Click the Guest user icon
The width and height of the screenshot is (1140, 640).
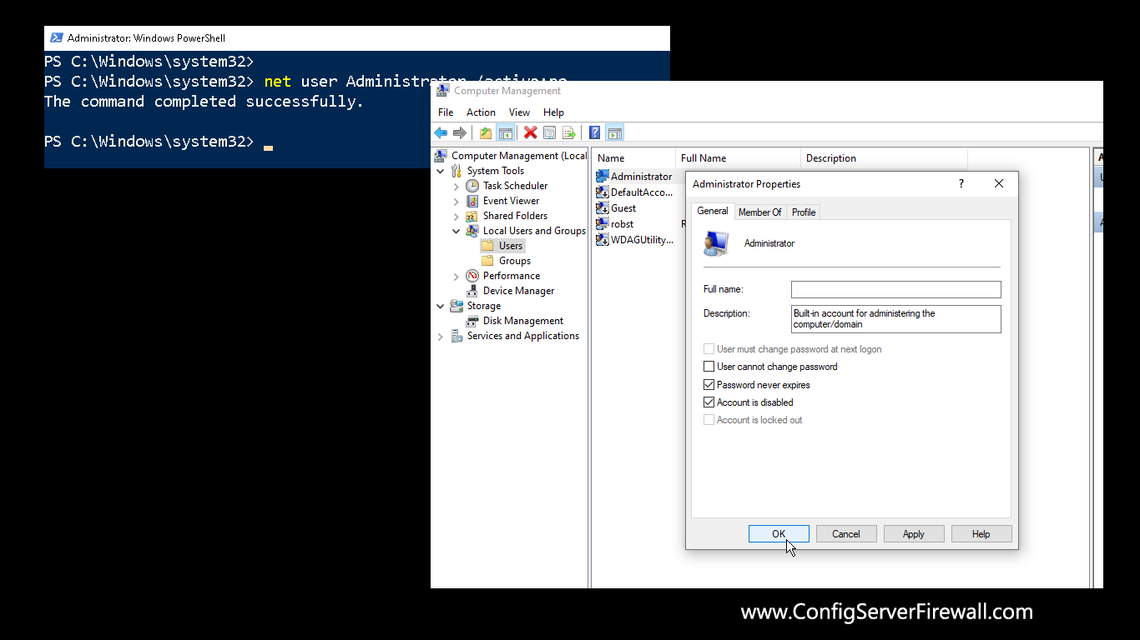click(x=603, y=208)
